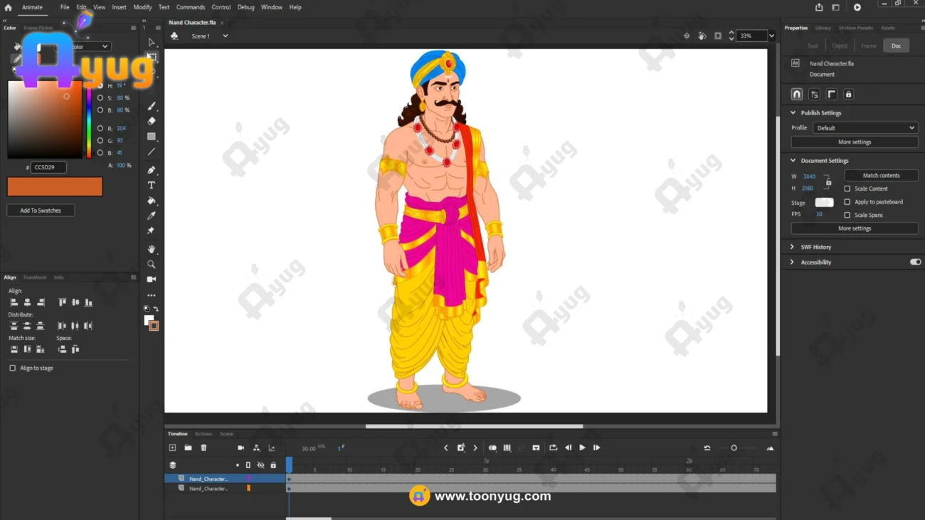The image size is (925, 520).
Task: Check the Align to stage option
Action: click(13, 368)
